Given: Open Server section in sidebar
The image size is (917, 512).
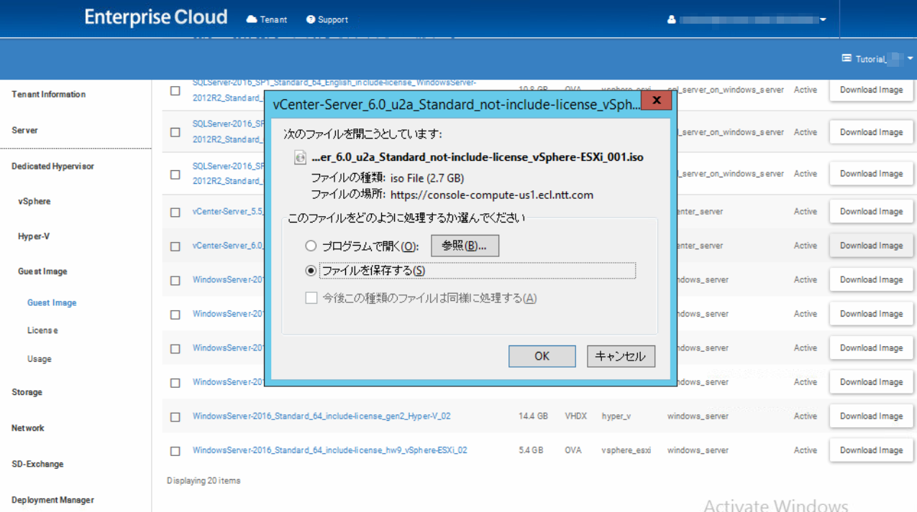Looking at the screenshot, I should pos(24,131).
